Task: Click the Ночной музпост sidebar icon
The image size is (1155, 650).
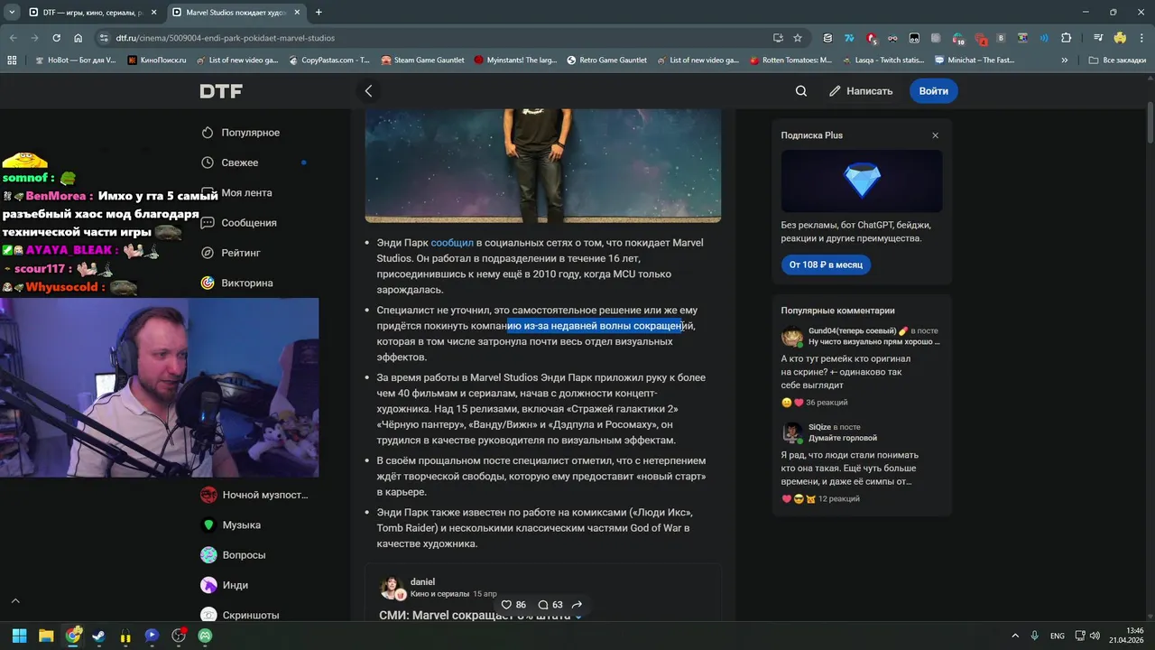Action: click(x=208, y=495)
